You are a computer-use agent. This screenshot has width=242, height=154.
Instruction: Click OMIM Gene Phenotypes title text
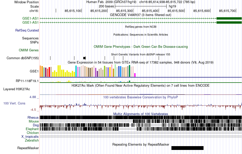point(141,47)
